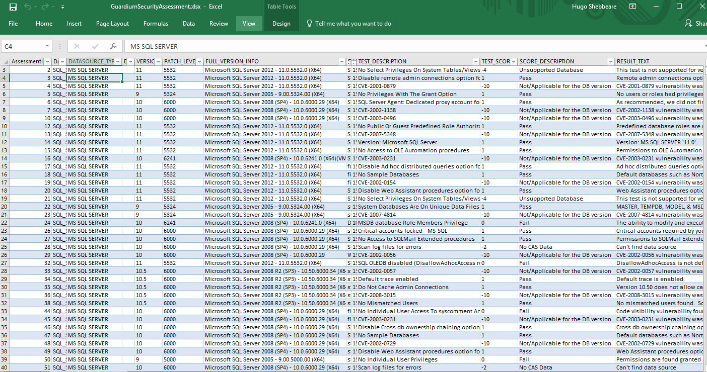Open PATCH_LEVEL column filter dropdown
The image size is (707, 372).
[199, 61]
